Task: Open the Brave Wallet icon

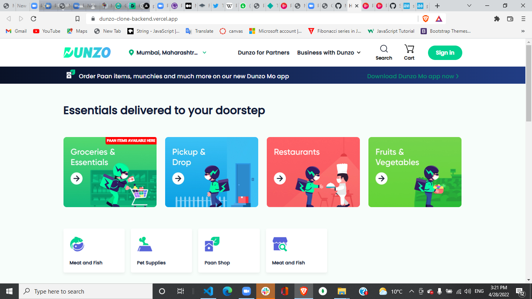Action: coord(510,19)
